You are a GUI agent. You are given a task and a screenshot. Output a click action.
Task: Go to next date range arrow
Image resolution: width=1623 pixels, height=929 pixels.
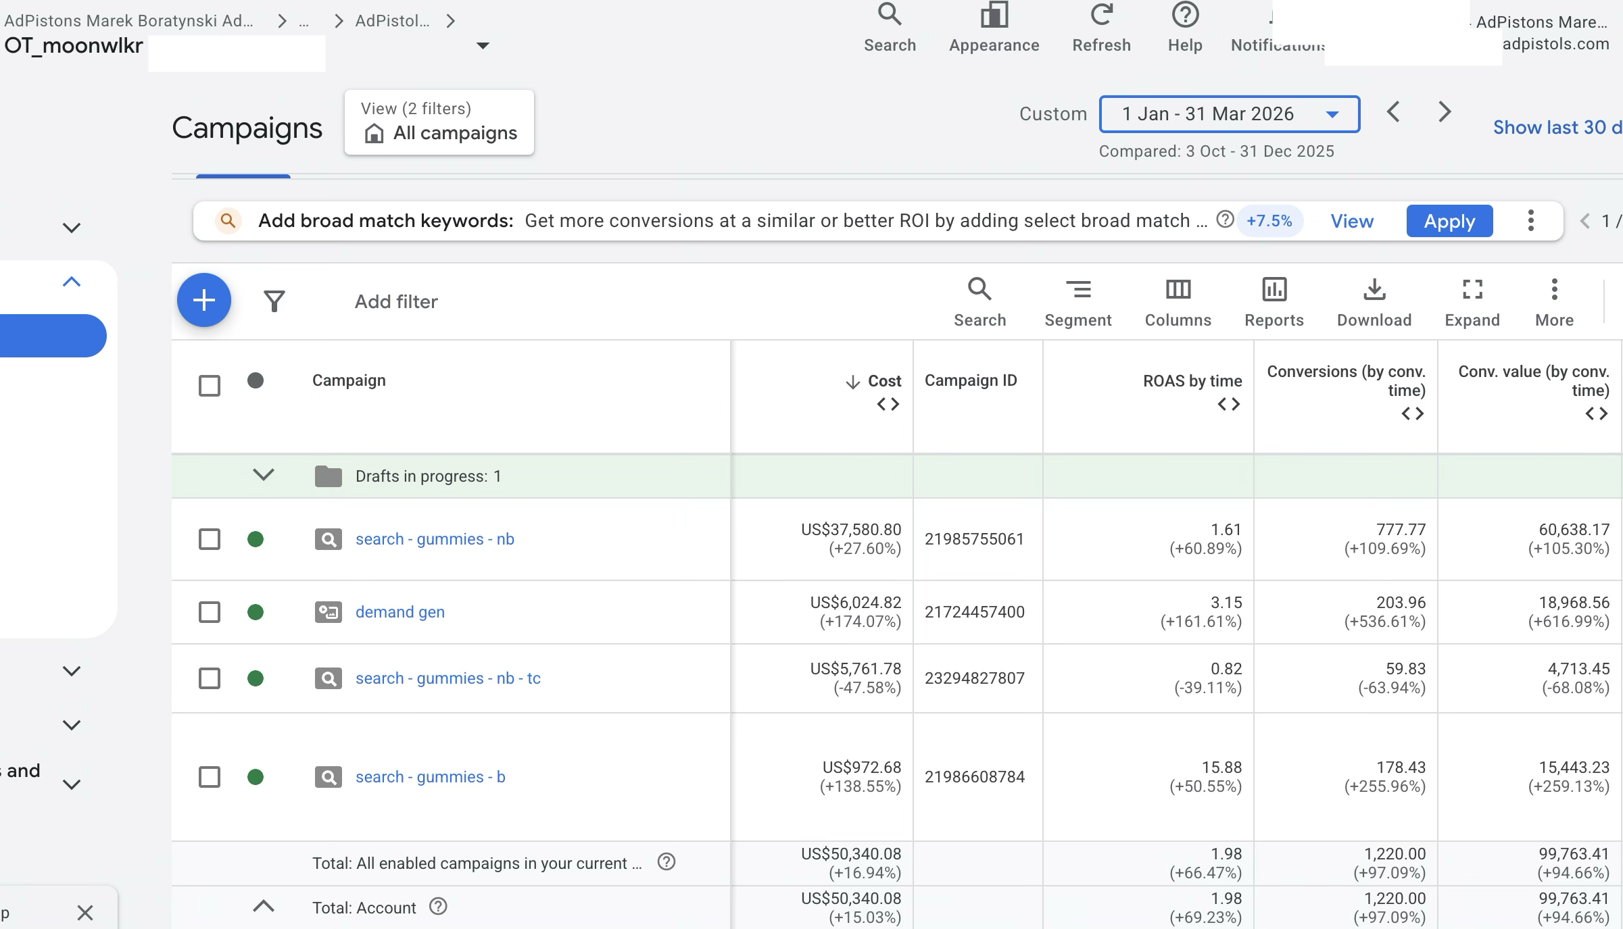pyautogui.click(x=1445, y=112)
